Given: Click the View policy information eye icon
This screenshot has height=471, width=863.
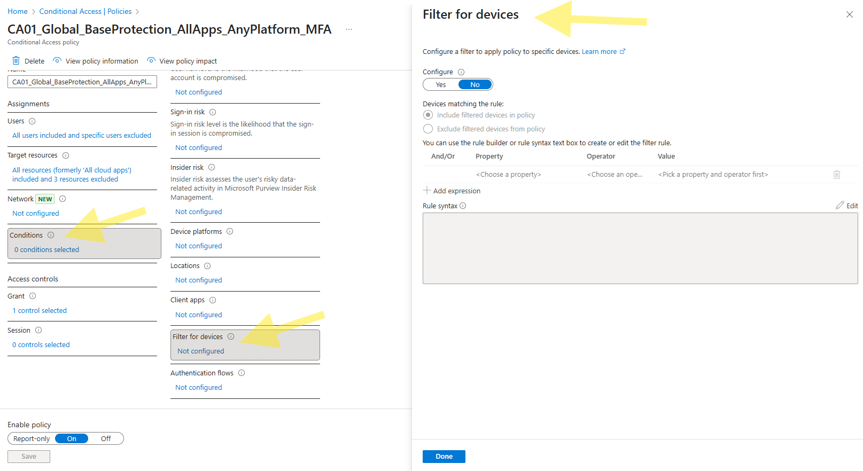Looking at the screenshot, I should pyautogui.click(x=57, y=60).
